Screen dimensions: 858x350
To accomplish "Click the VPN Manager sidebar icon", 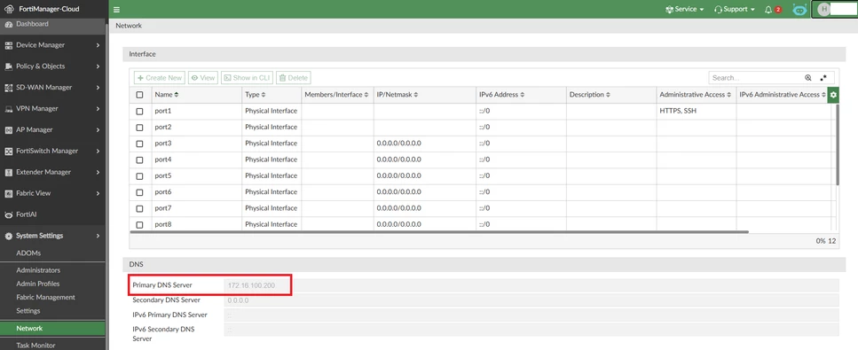I will pos(9,108).
